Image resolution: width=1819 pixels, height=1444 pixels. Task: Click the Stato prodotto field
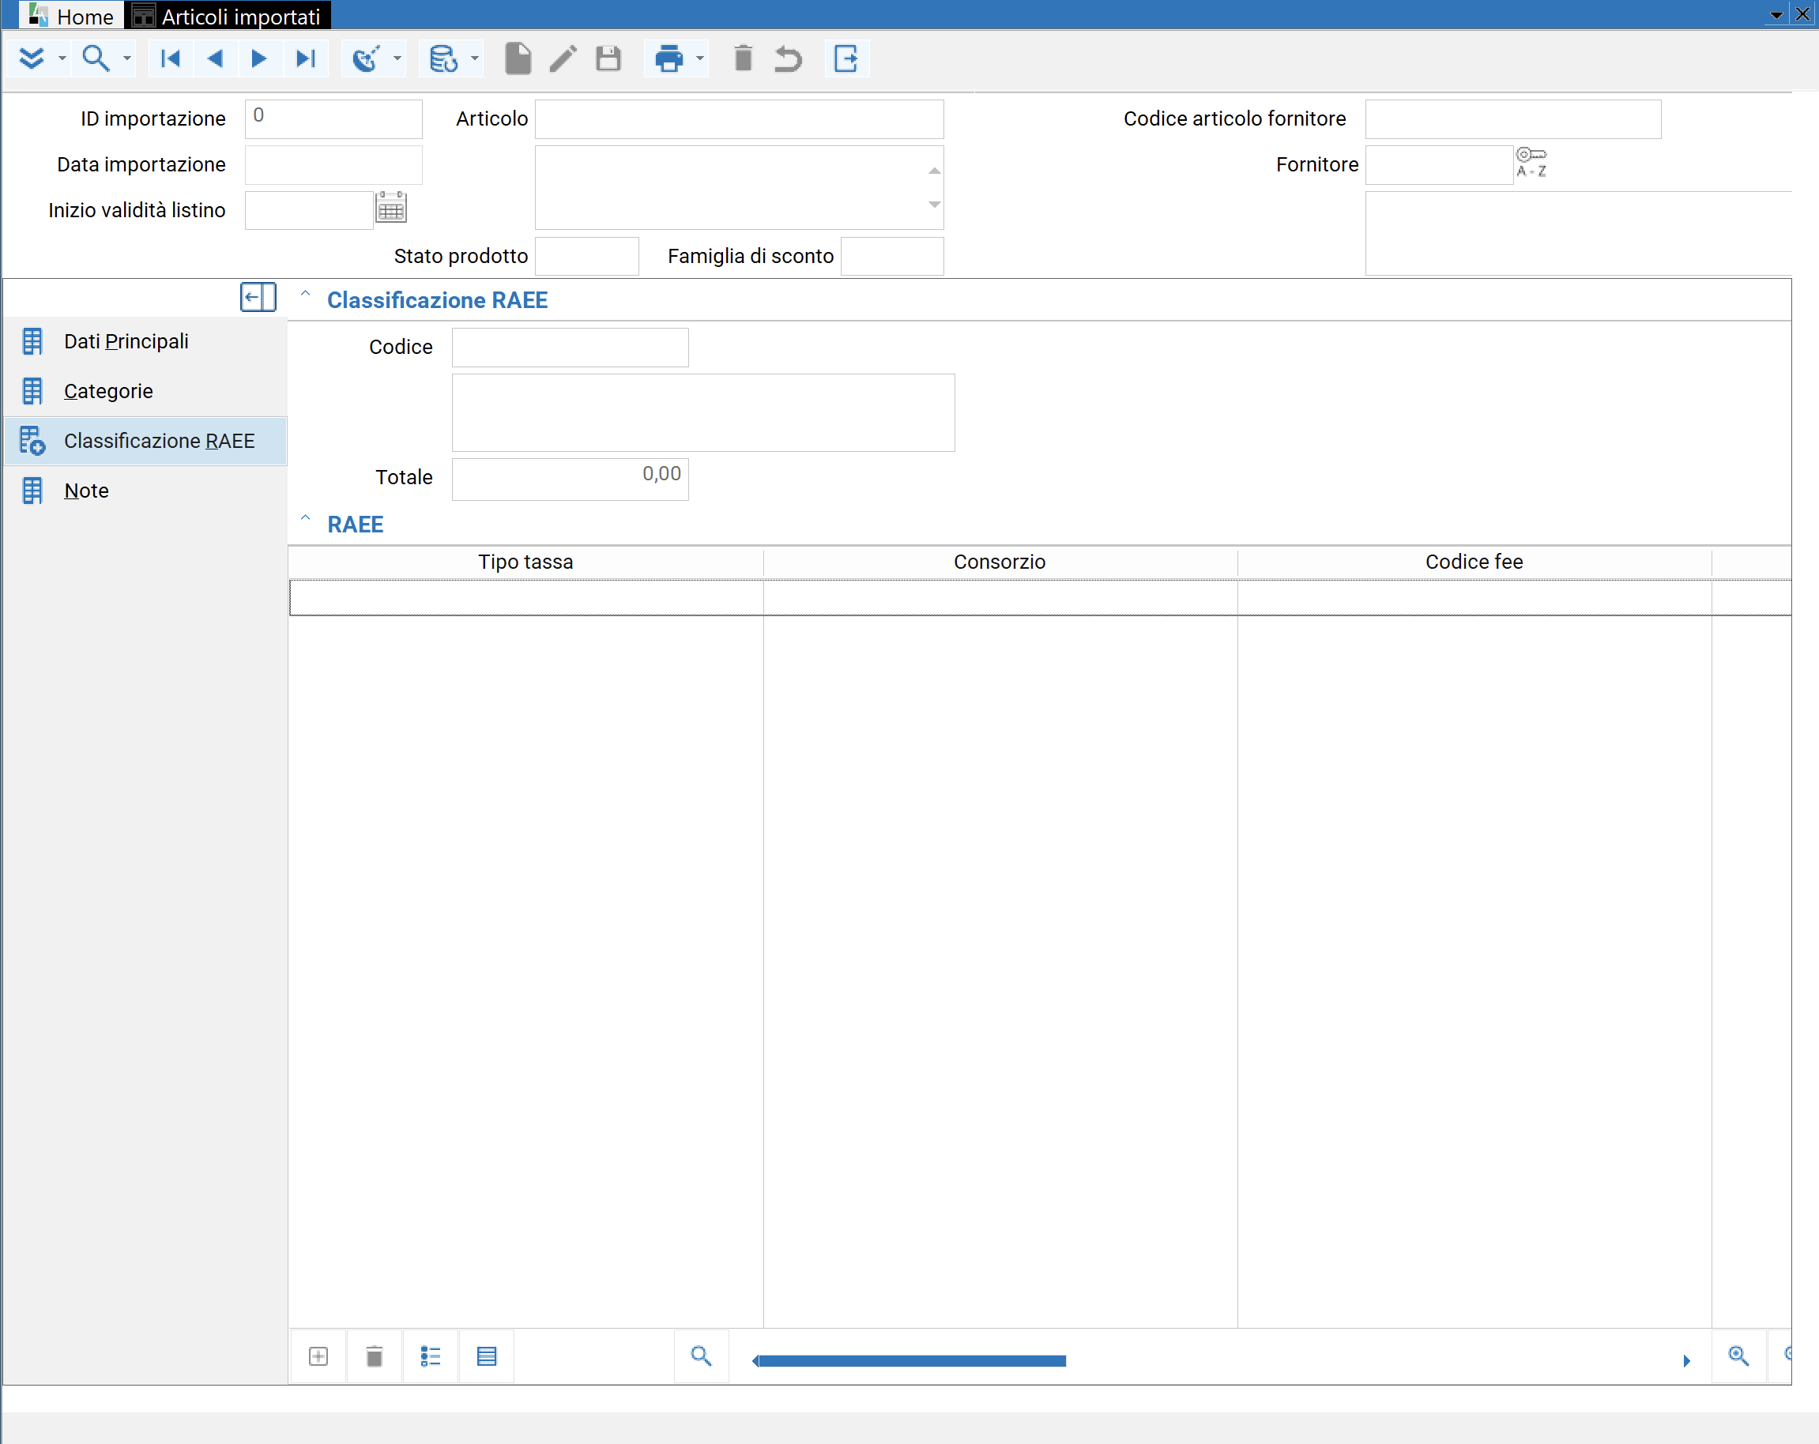(x=587, y=256)
